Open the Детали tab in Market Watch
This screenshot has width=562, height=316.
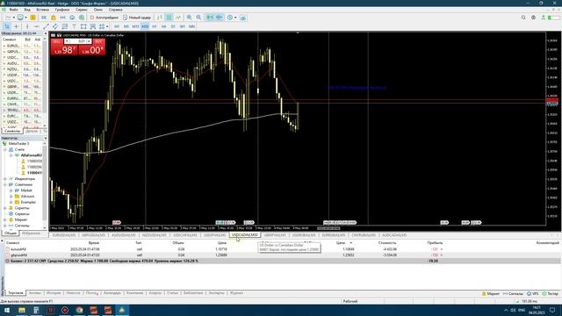click(32, 132)
